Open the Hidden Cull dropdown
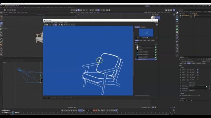The height and width of the screenshot is (118, 211). point(192,85)
